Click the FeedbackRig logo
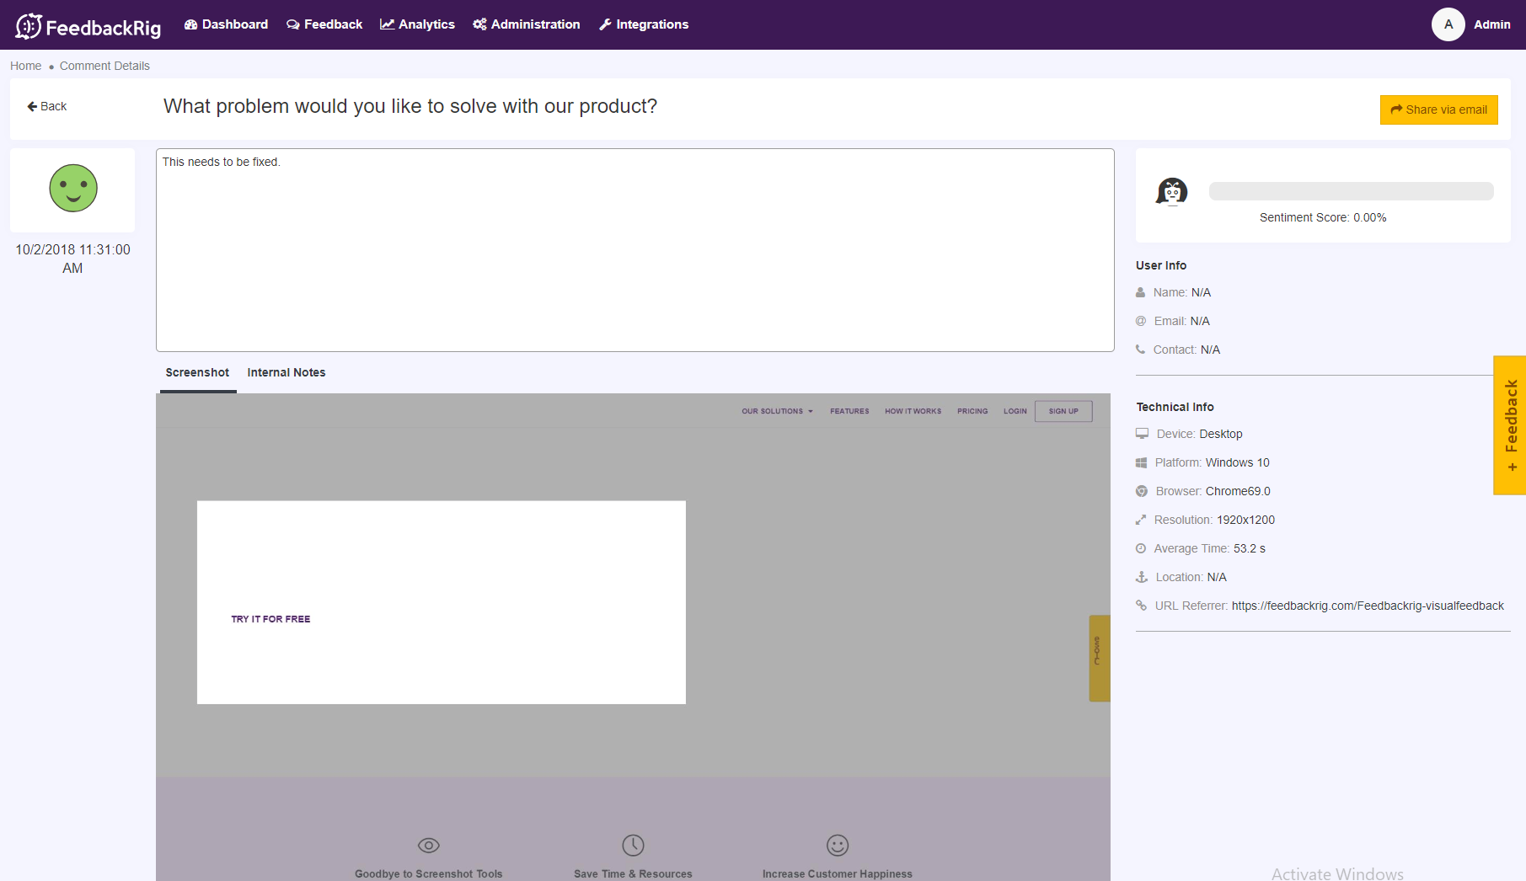 pyautogui.click(x=88, y=26)
